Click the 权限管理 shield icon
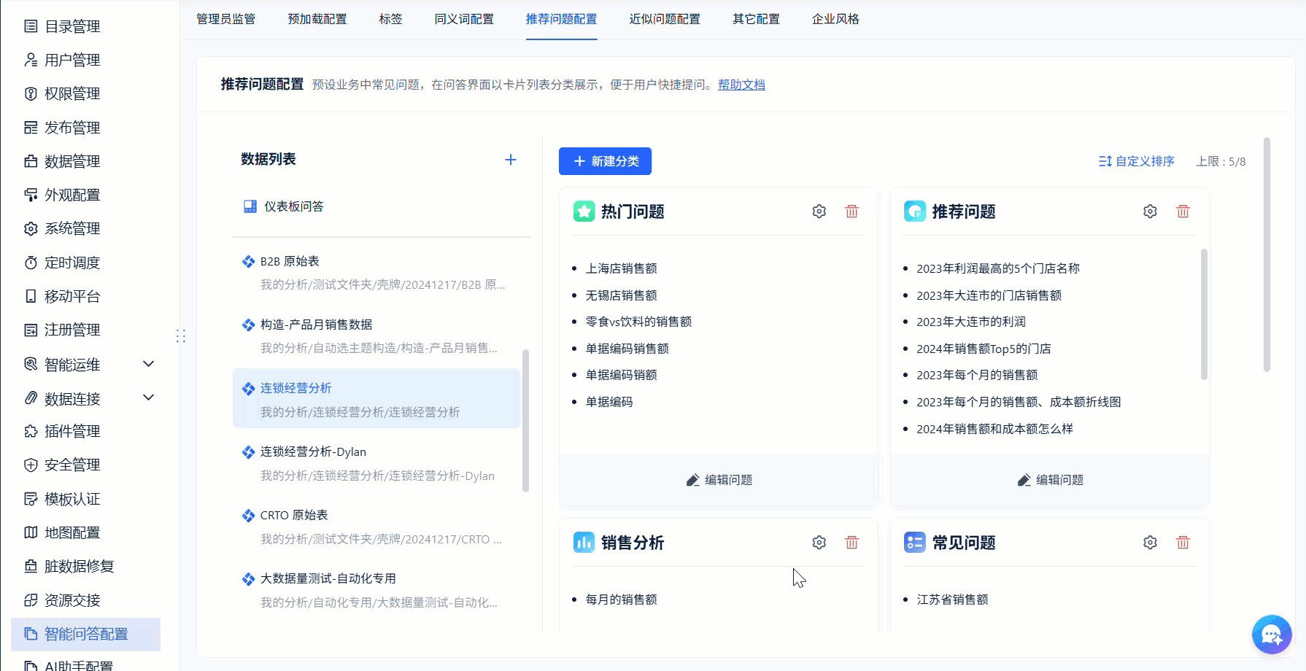Viewport: 1306px width, 671px height. click(x=31, y=93)
